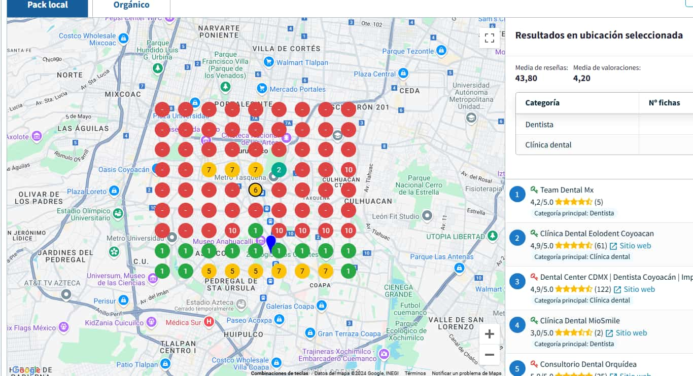This screenshot has height=376, width=693.
Task: Click the Google logo on the map
Action: (x=26, y=370)
